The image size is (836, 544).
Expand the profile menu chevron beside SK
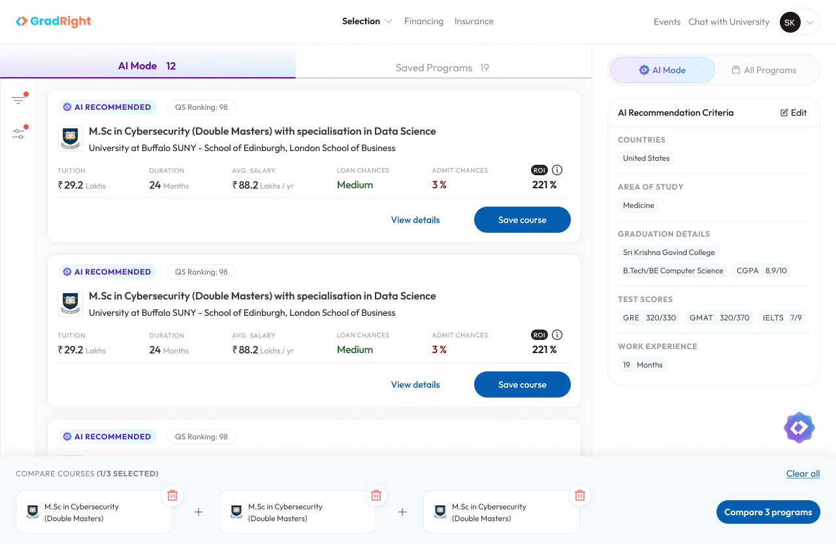click(810, 22)
